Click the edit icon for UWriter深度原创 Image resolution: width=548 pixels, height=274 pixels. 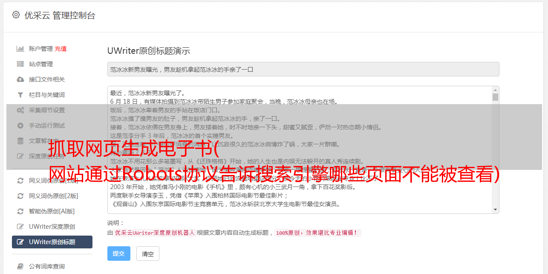20,227
